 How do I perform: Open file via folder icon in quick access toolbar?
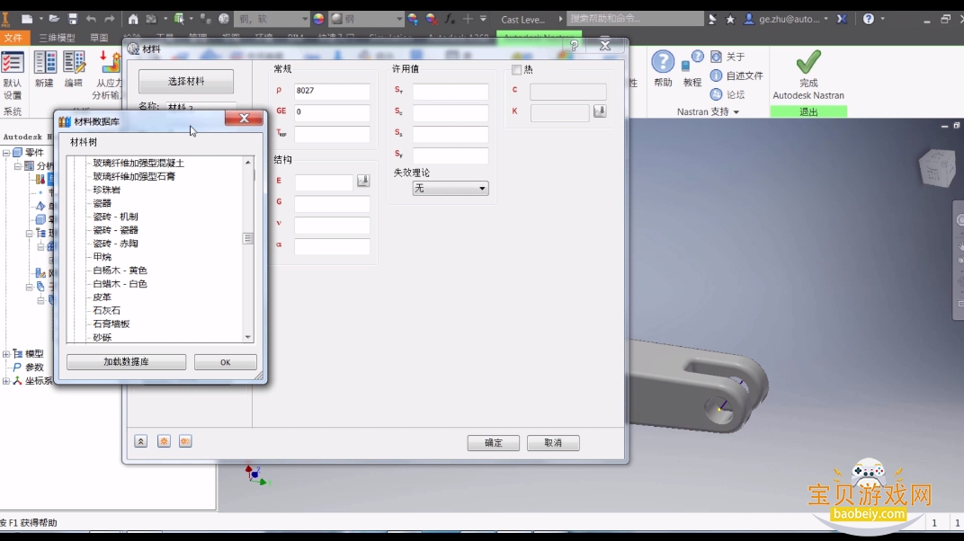pyautogui.click(x=54, y=19)
